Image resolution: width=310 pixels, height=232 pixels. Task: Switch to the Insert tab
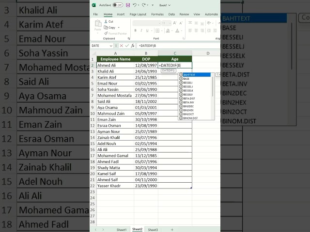121,14
